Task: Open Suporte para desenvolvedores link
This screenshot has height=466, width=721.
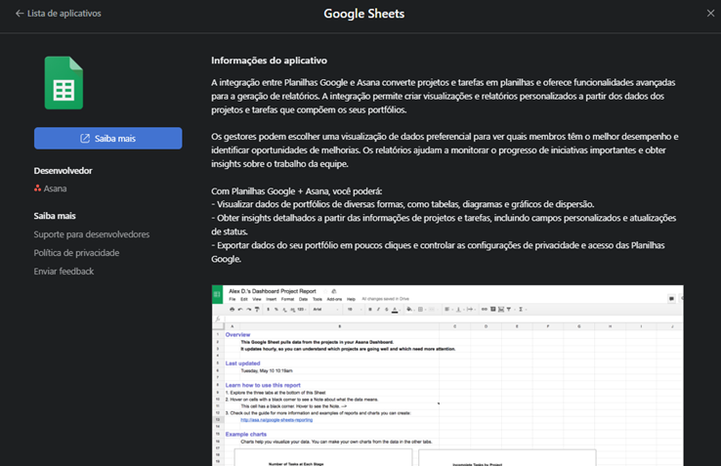Action: coord(91,234)
